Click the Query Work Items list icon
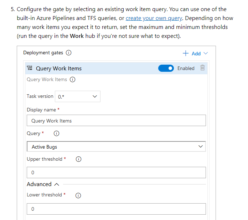The height and width of the screenshot is (220, 248). click(x=30, y=68)
